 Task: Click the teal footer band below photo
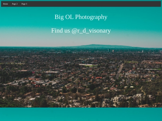(x=81, y=114)
